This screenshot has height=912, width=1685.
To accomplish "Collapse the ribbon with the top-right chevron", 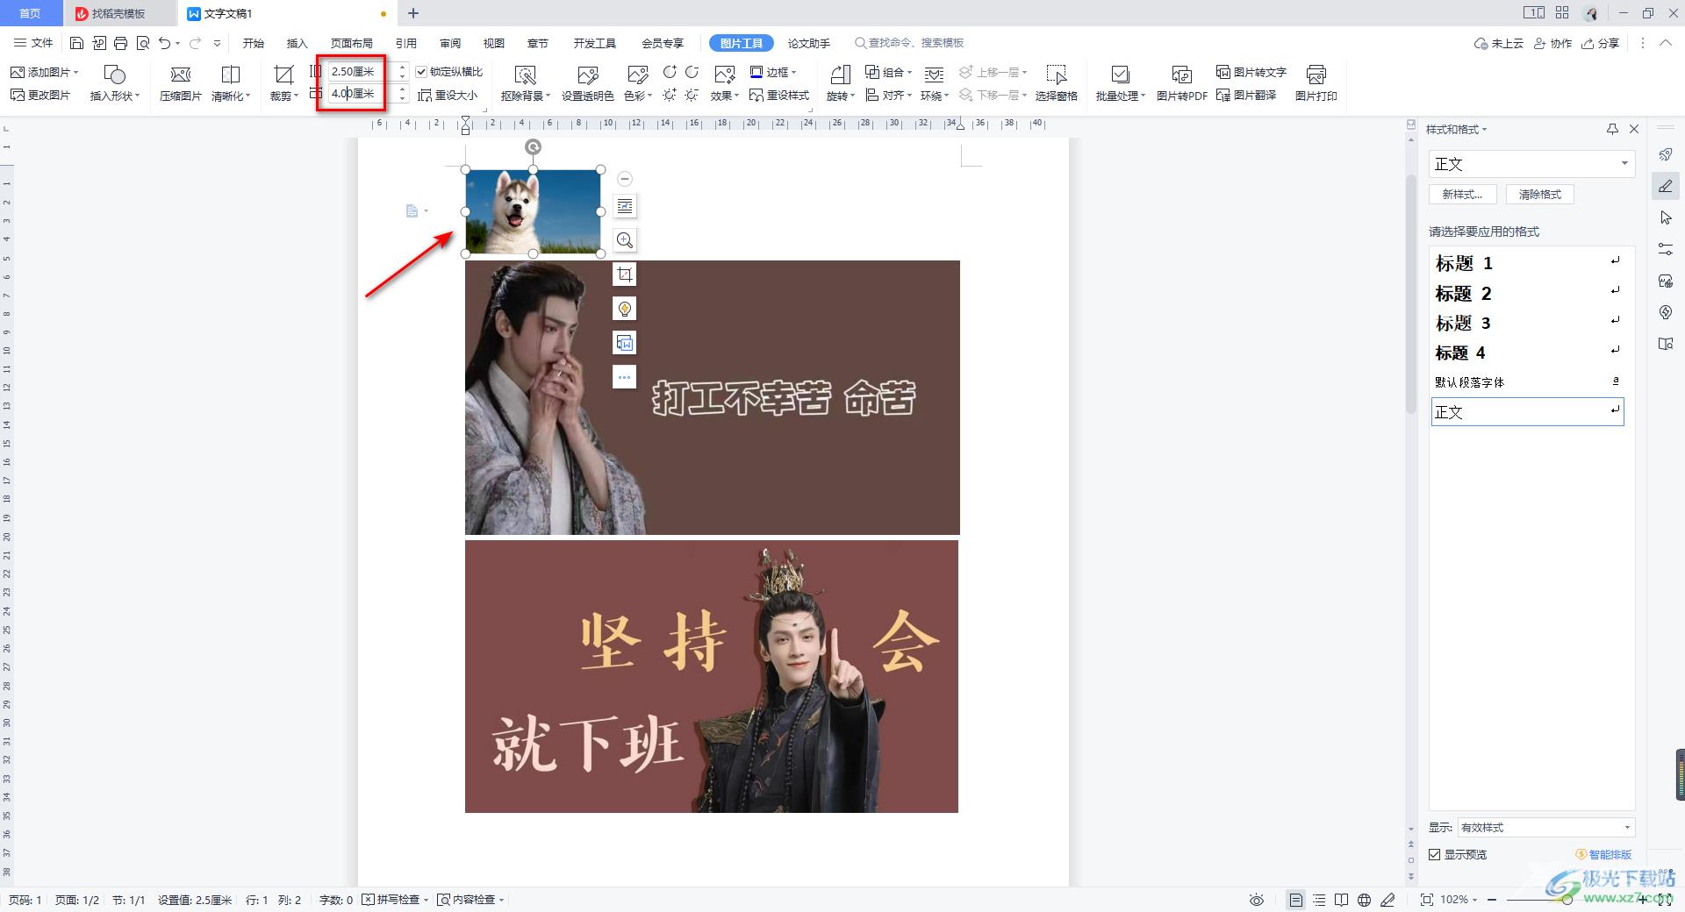I will point(1665,43).
